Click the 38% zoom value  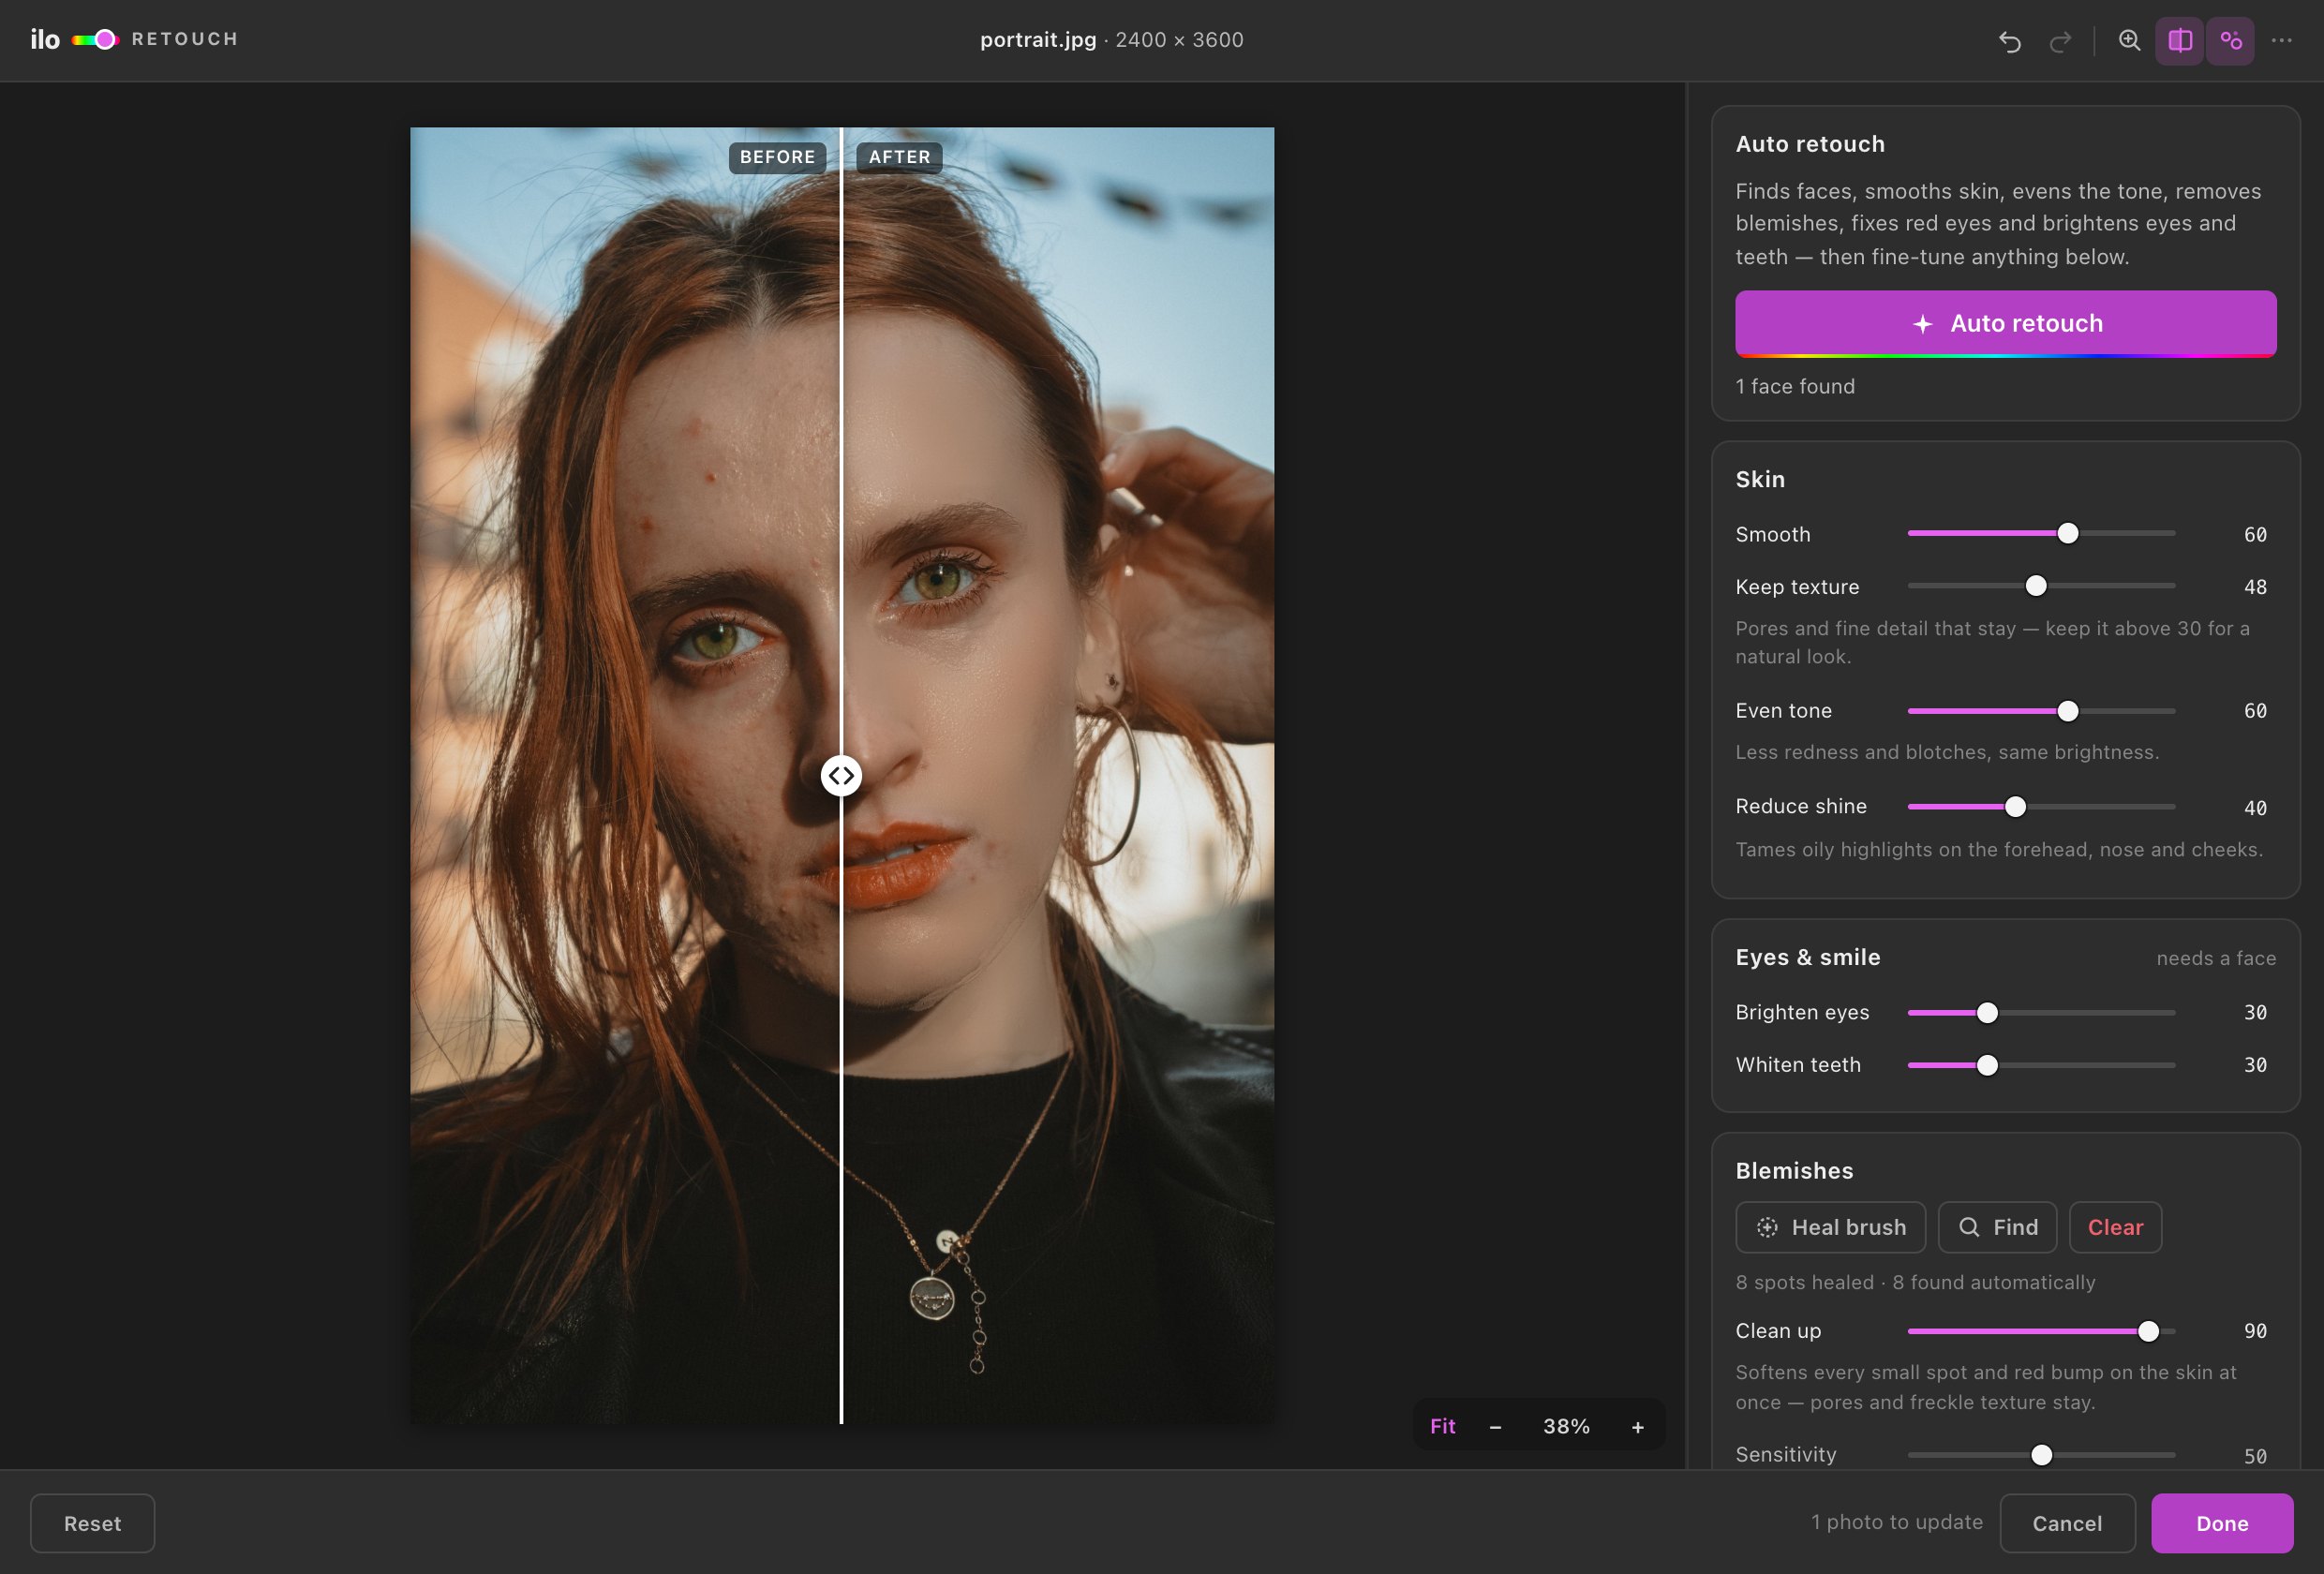pyautogui.click(x=1566, y=1427)
